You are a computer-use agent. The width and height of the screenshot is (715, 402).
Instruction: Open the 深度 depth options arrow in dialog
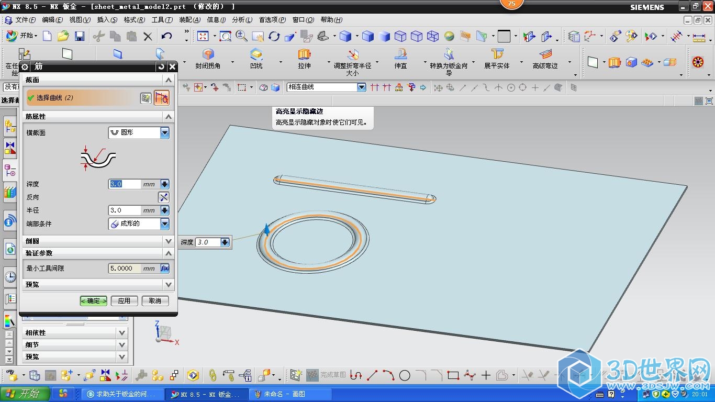click(165, 184)
